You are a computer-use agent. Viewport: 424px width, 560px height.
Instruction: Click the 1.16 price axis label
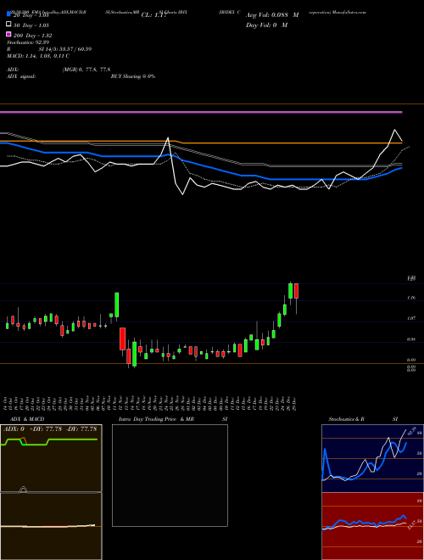click(x=410, y=297)
